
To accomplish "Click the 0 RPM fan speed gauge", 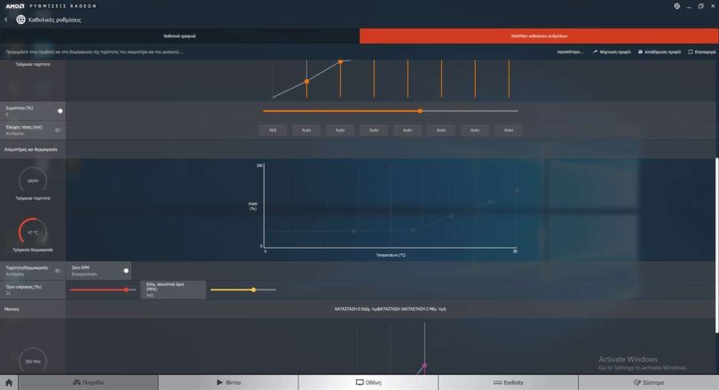I will [x=33, y=180].
